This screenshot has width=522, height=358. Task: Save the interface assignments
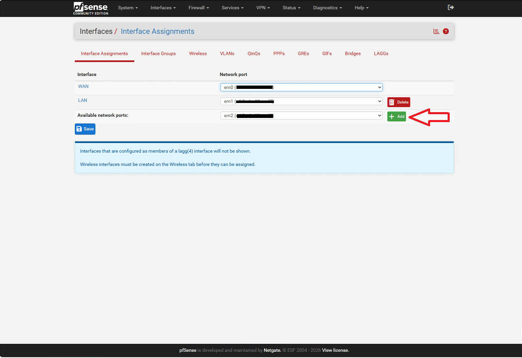tap(85, 129)
